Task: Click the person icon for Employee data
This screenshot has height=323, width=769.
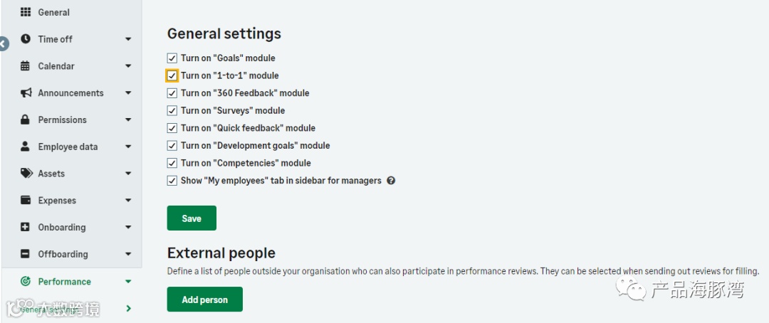Action: 26,147
